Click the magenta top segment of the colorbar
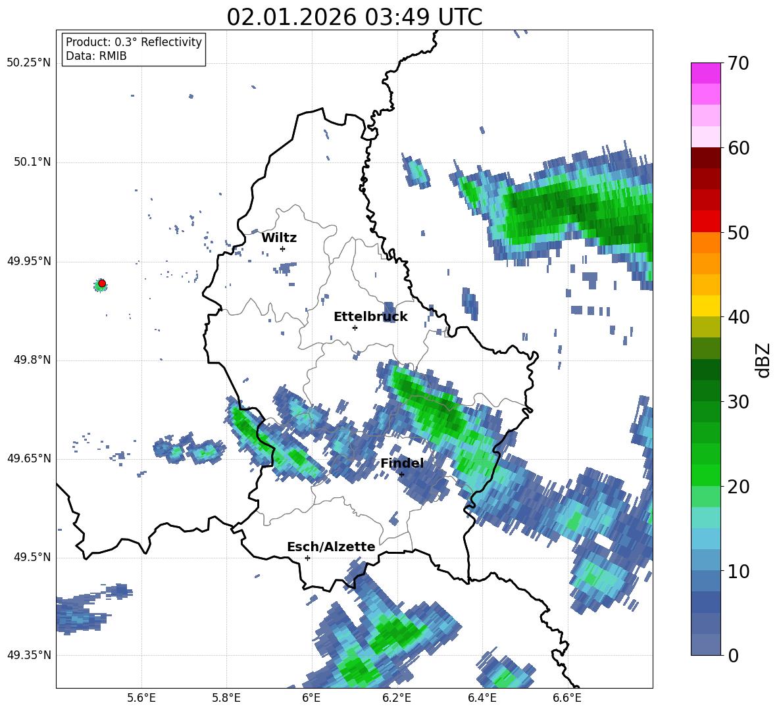Screen dimensions: 779x711 pos(705,73)
